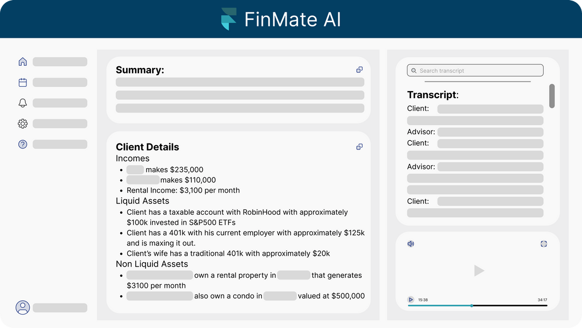Click the 34:17 total duration label
Viewport: 582px width, 328px height.
[544, 299]
